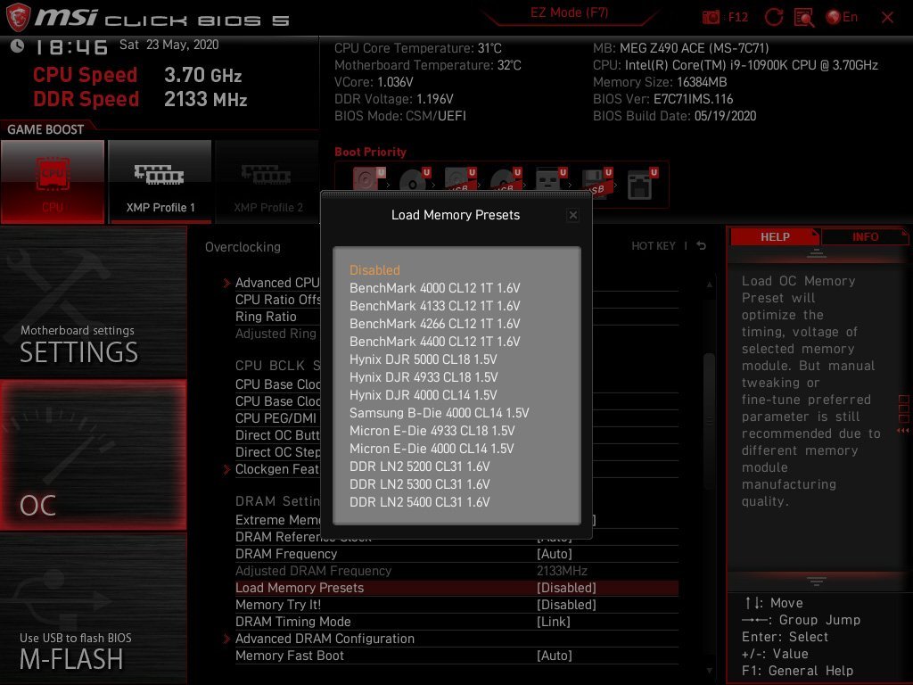913x685 pixels.
Task: Click the clock icon beside the time
Action: pos(18,45)
